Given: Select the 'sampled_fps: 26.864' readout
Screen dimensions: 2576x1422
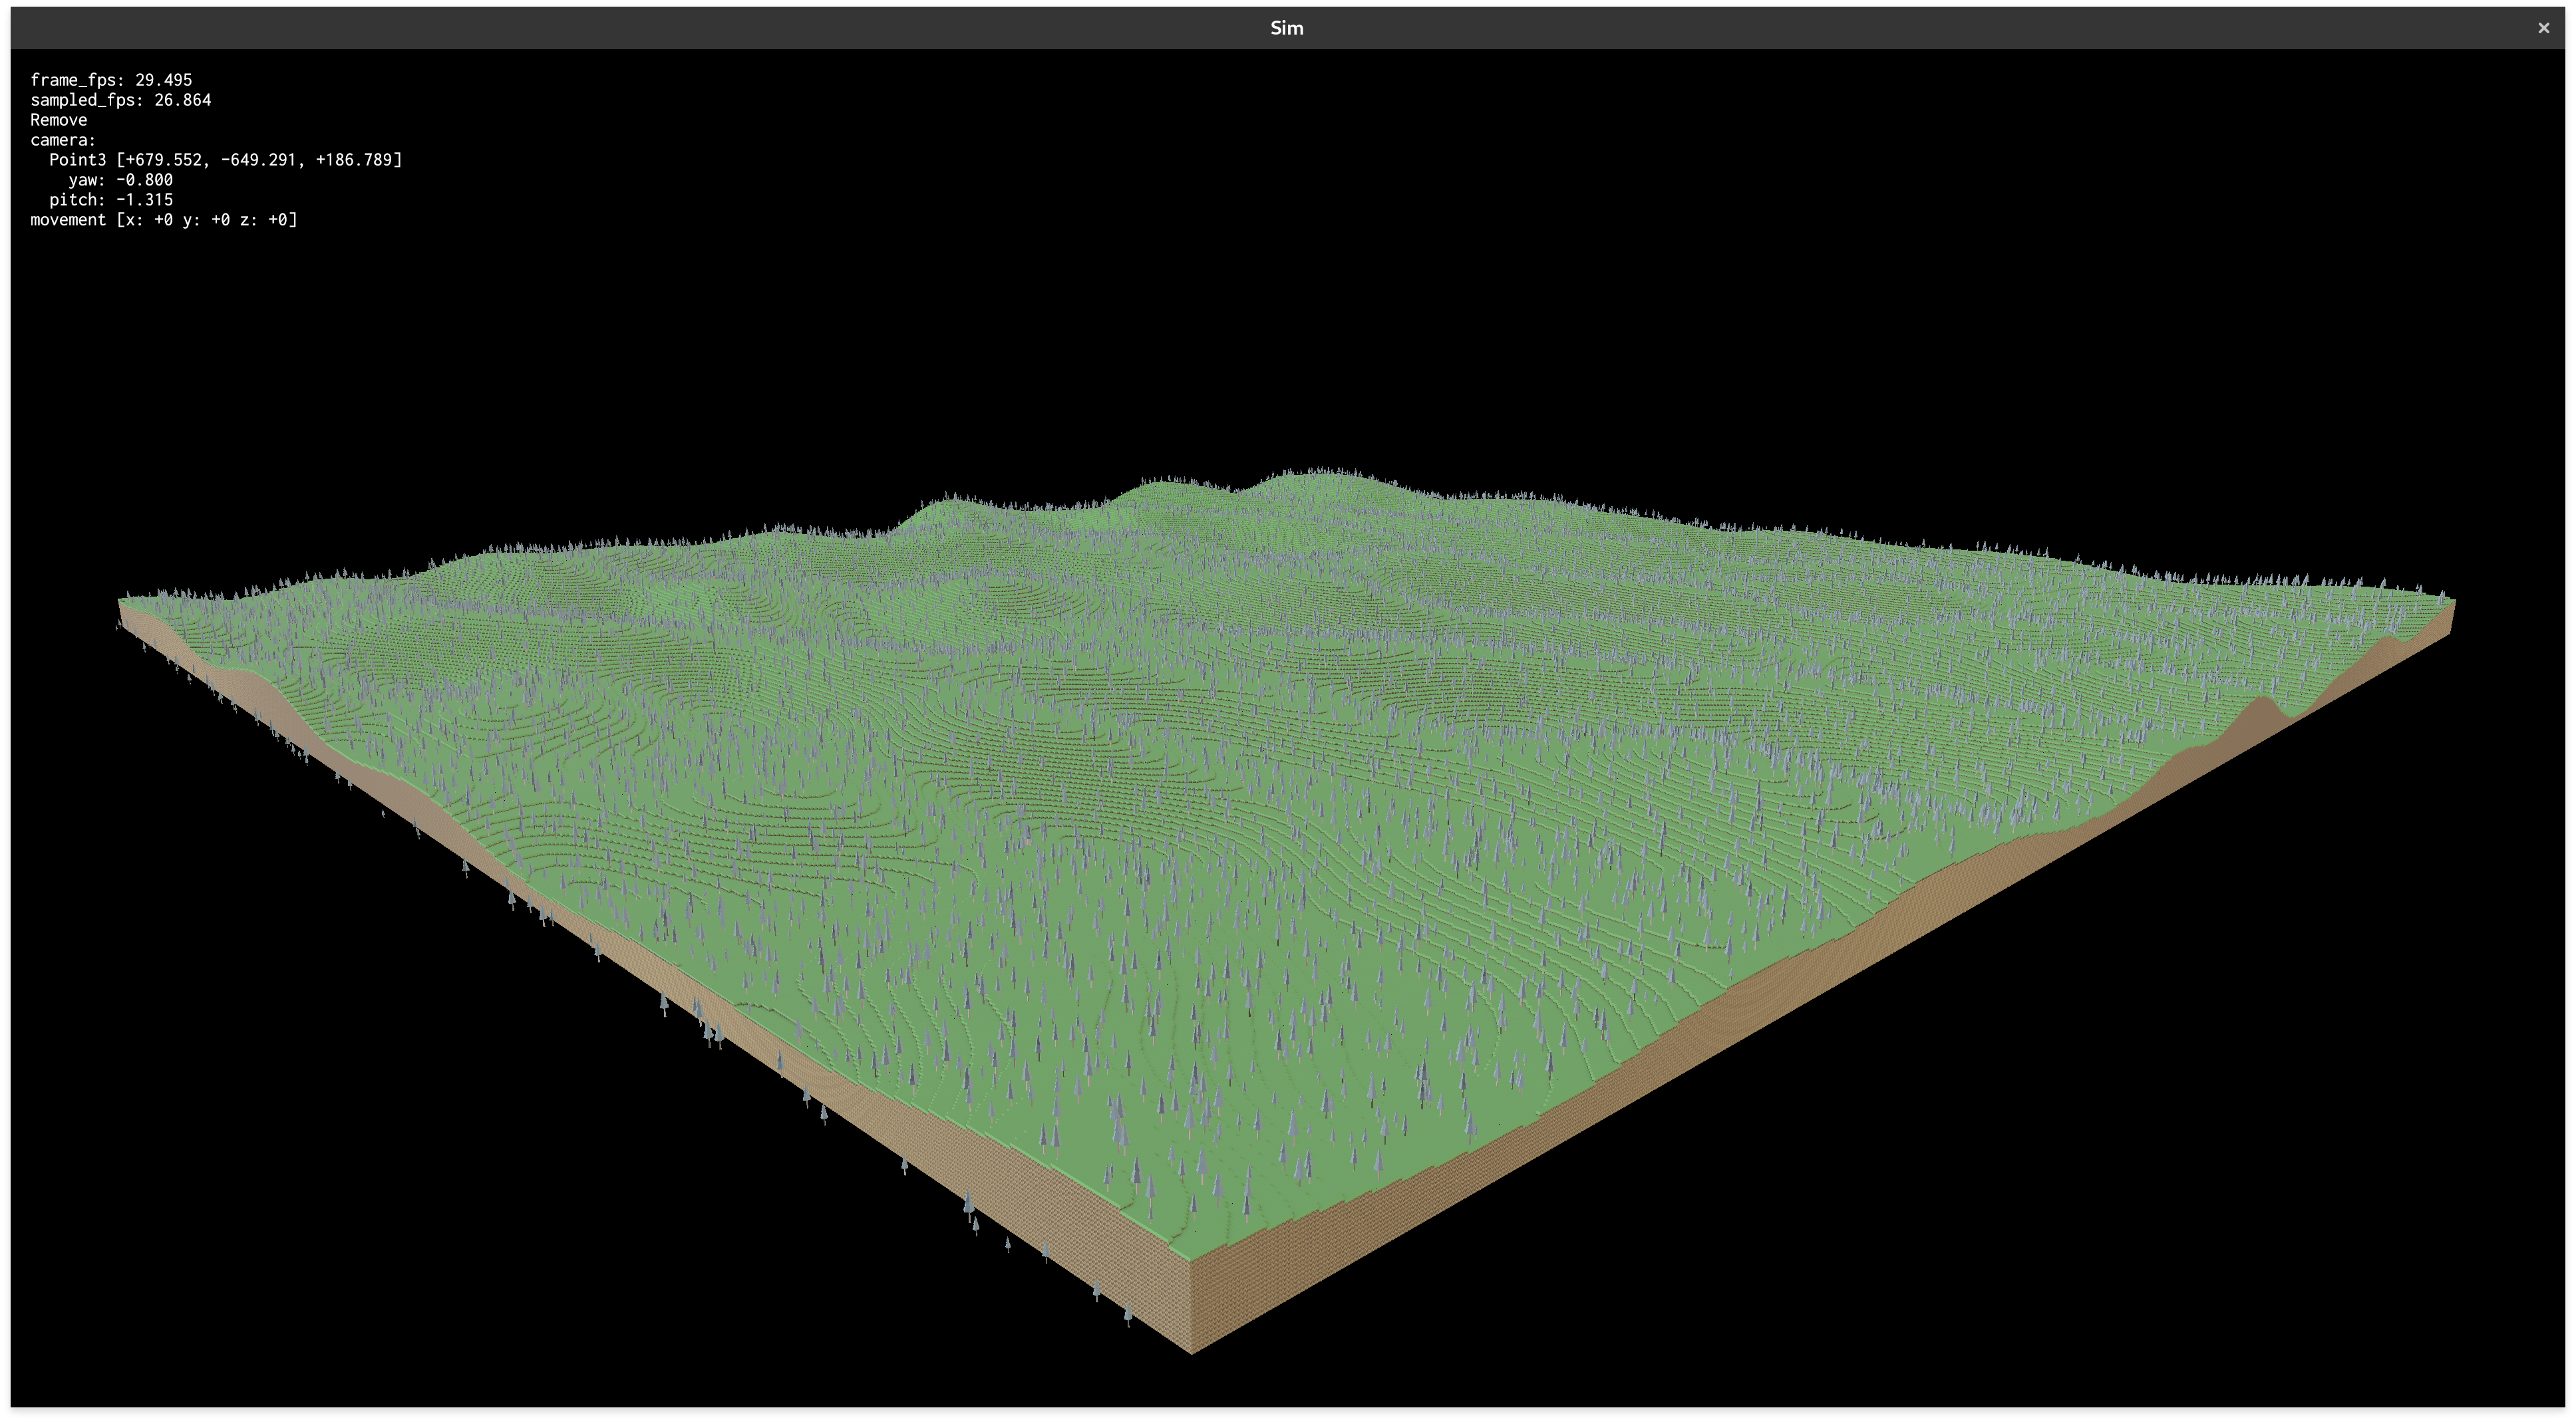Looking at the screenshot, I should click(x=121, y=100).
